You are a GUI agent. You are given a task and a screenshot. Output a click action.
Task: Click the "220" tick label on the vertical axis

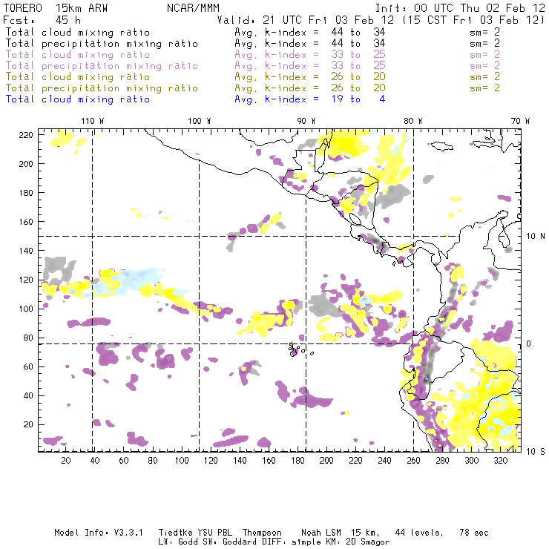click(26, 135)
